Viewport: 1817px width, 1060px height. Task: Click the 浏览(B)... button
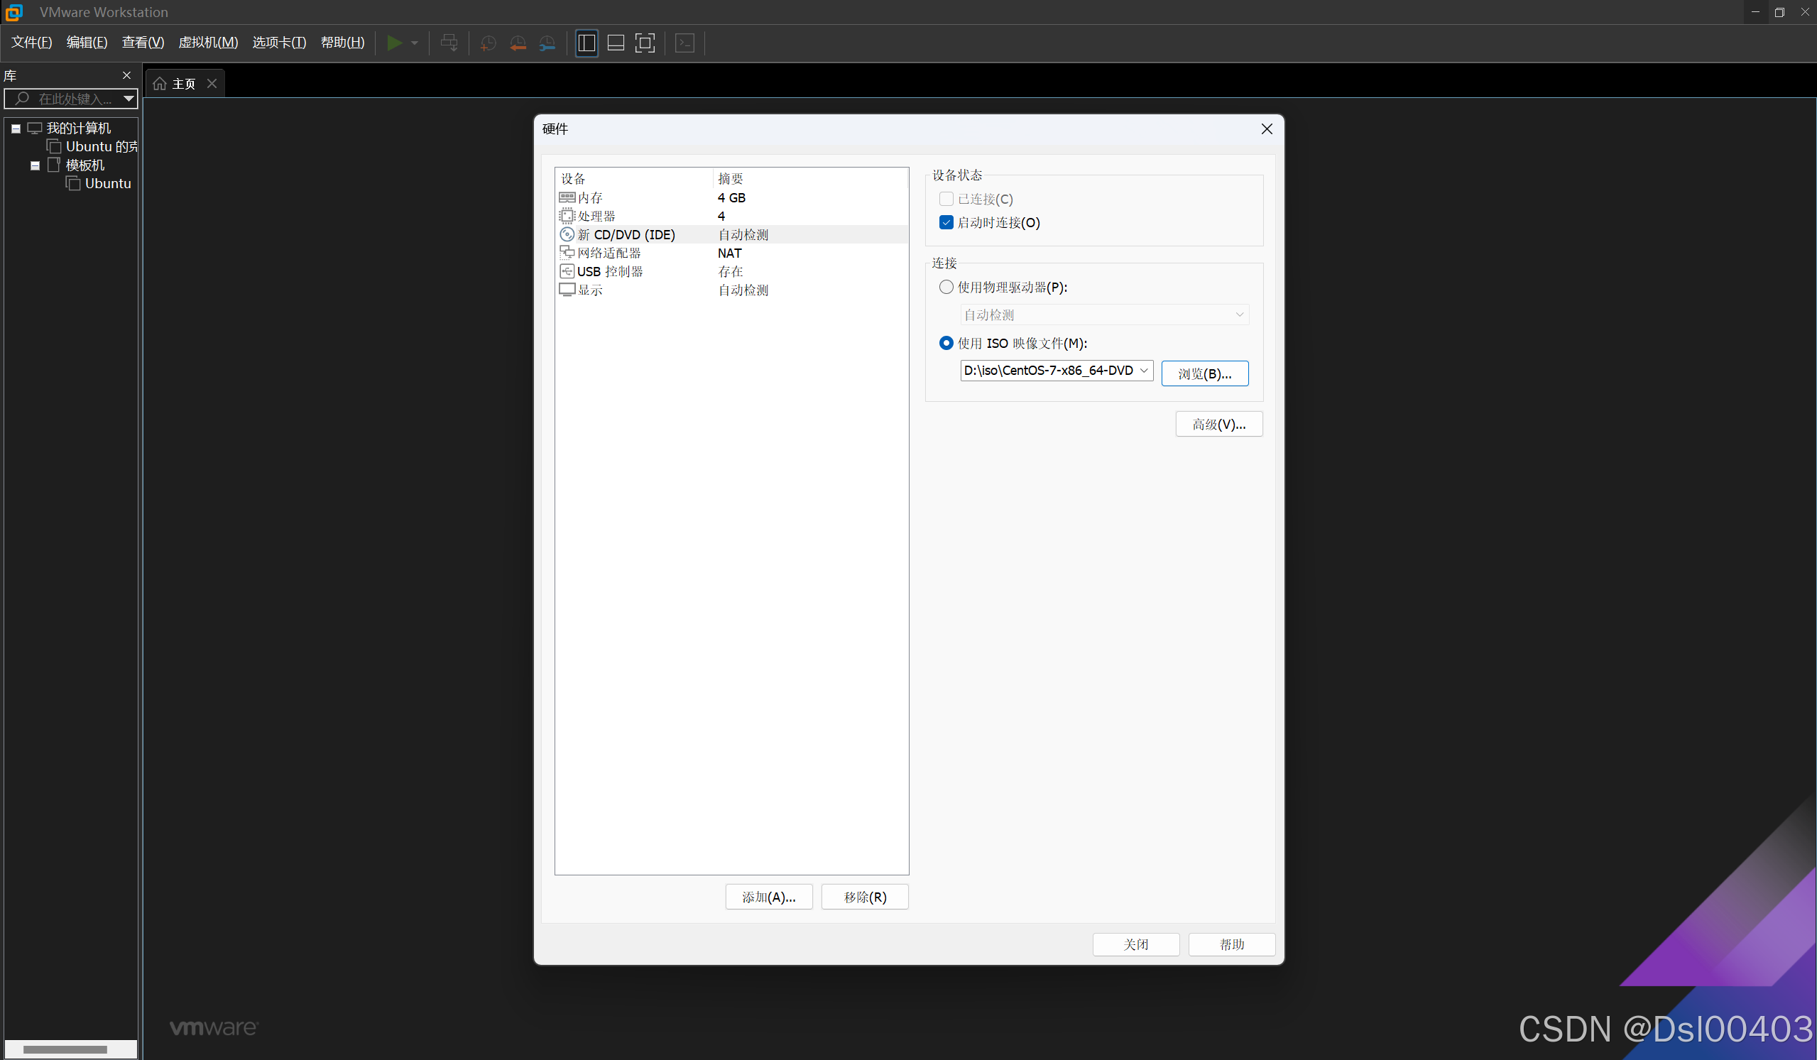point(1205,373)
